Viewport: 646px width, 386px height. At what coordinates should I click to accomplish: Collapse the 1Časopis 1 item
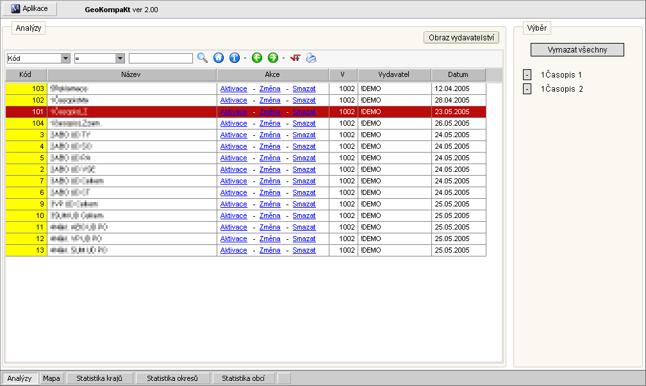click(527, 75)
